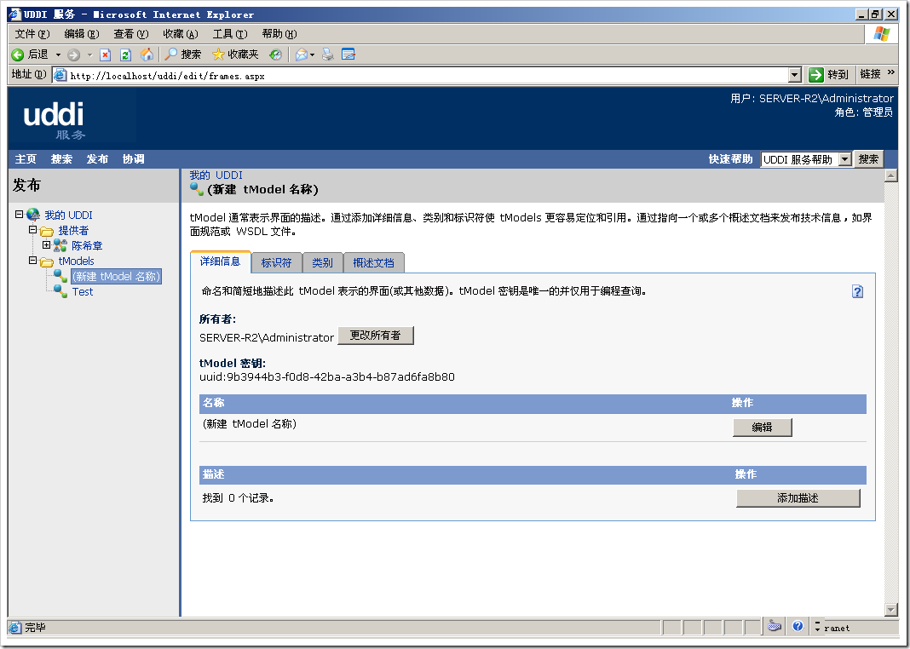Select the Test tModel tree item
910x649 pixels.
(x=83, y=292)
